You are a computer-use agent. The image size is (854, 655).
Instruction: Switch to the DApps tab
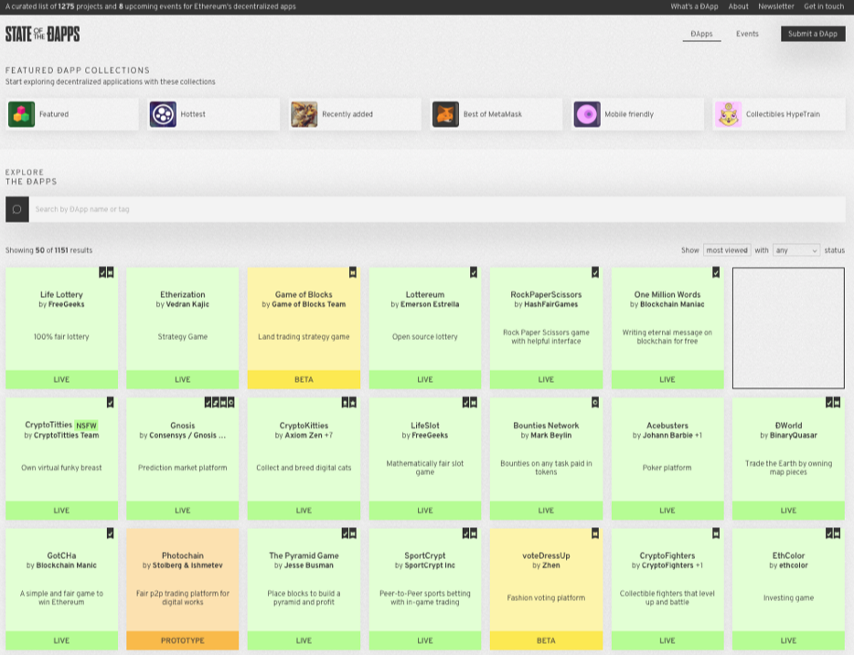[701, 34]
